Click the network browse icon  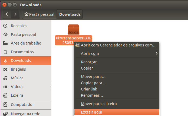click(x=5, y=114)
